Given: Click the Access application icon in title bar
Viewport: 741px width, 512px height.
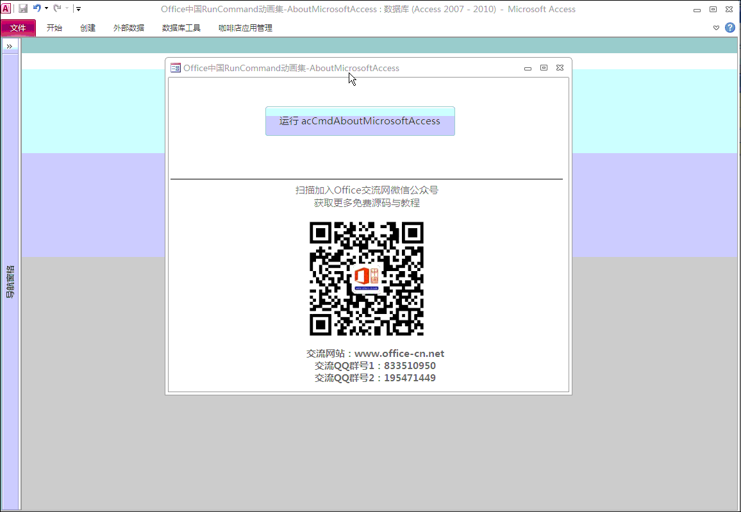Looking at the screenshot, I should pyautogui.click(x=6, y=8).
